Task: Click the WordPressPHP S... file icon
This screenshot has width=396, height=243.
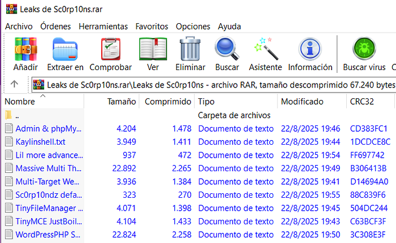Action: [9, 234]
